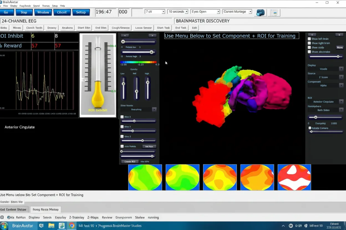Toggle Show scalp checkbox
The width and height of the screenshot is (346, 230).
309,48
